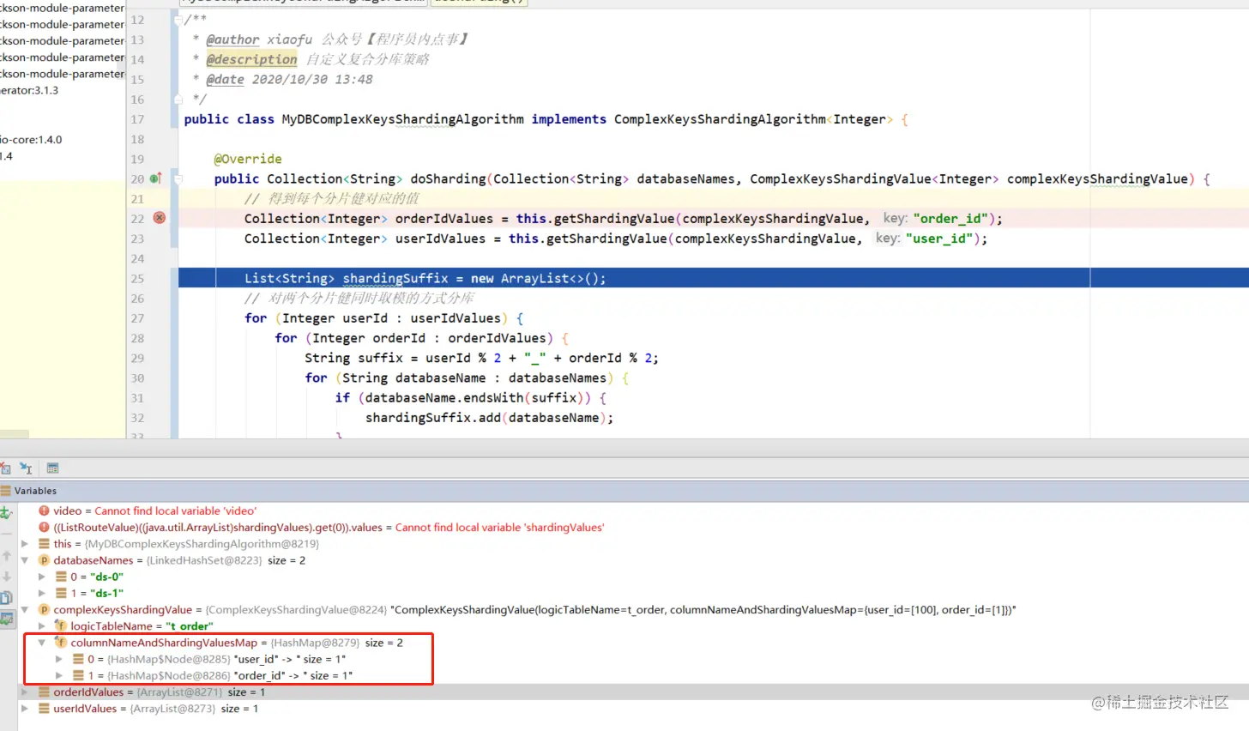
Task: Click the implements-method gutter icon on line 20
Action: (155, 178)
